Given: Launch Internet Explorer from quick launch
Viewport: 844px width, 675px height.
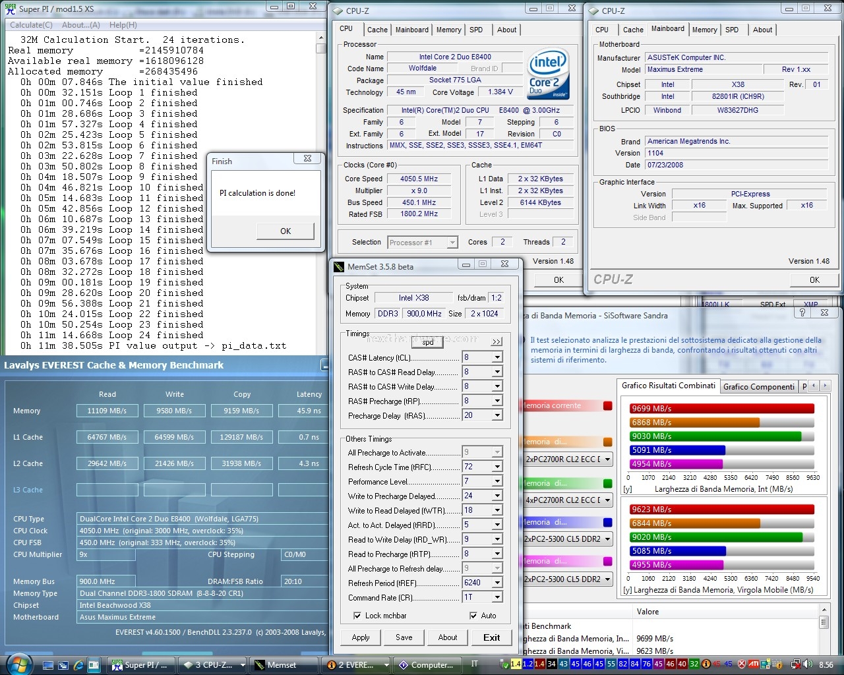Looking at the screenshot, I should [x=78, y=665].
